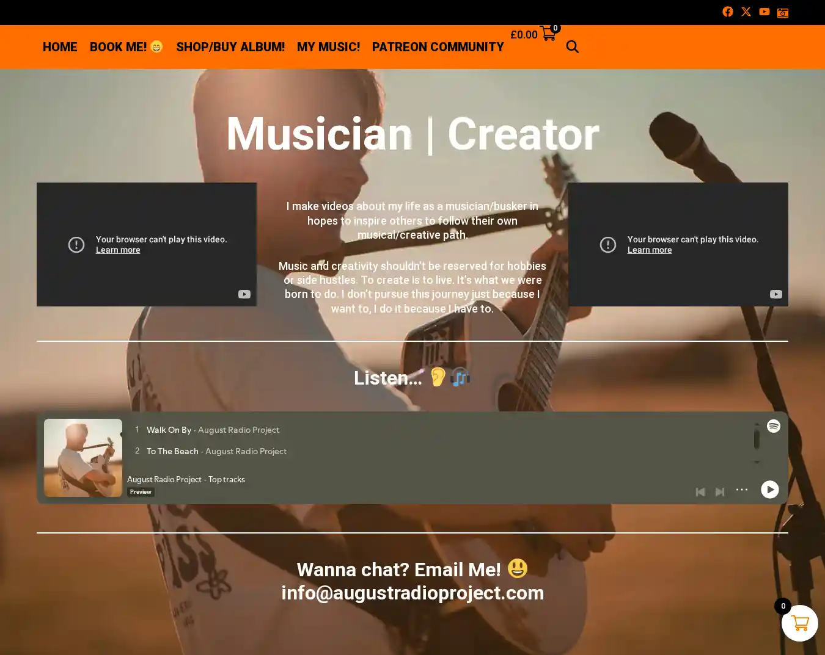The height and width of the screenshot is (655, 825).
Task: Click Learn more on left video
Action: pyautogui.click(x=118, y=250)
